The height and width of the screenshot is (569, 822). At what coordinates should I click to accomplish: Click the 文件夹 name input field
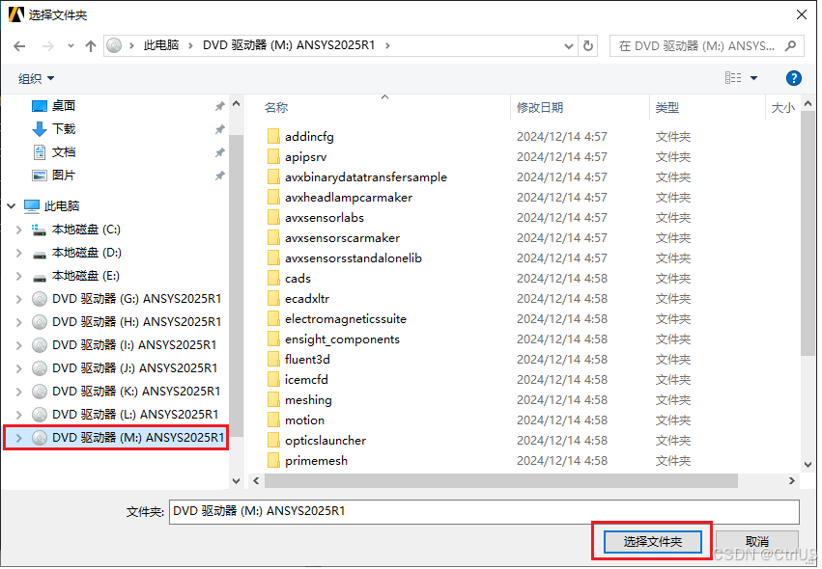click(x=484, y=511)
